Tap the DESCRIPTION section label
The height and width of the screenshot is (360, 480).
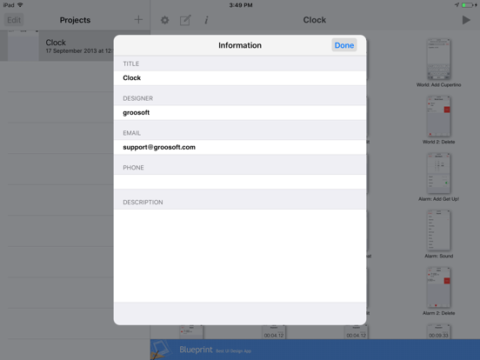pos(143,203)
